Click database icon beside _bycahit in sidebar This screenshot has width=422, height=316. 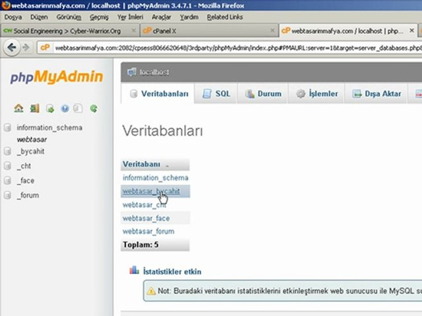tap(7, 151)
